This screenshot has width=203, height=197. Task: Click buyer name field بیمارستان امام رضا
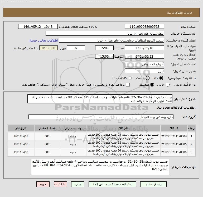point(105,34)
